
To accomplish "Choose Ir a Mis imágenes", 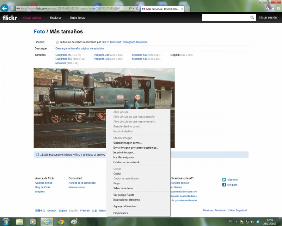I will [123, 157].
